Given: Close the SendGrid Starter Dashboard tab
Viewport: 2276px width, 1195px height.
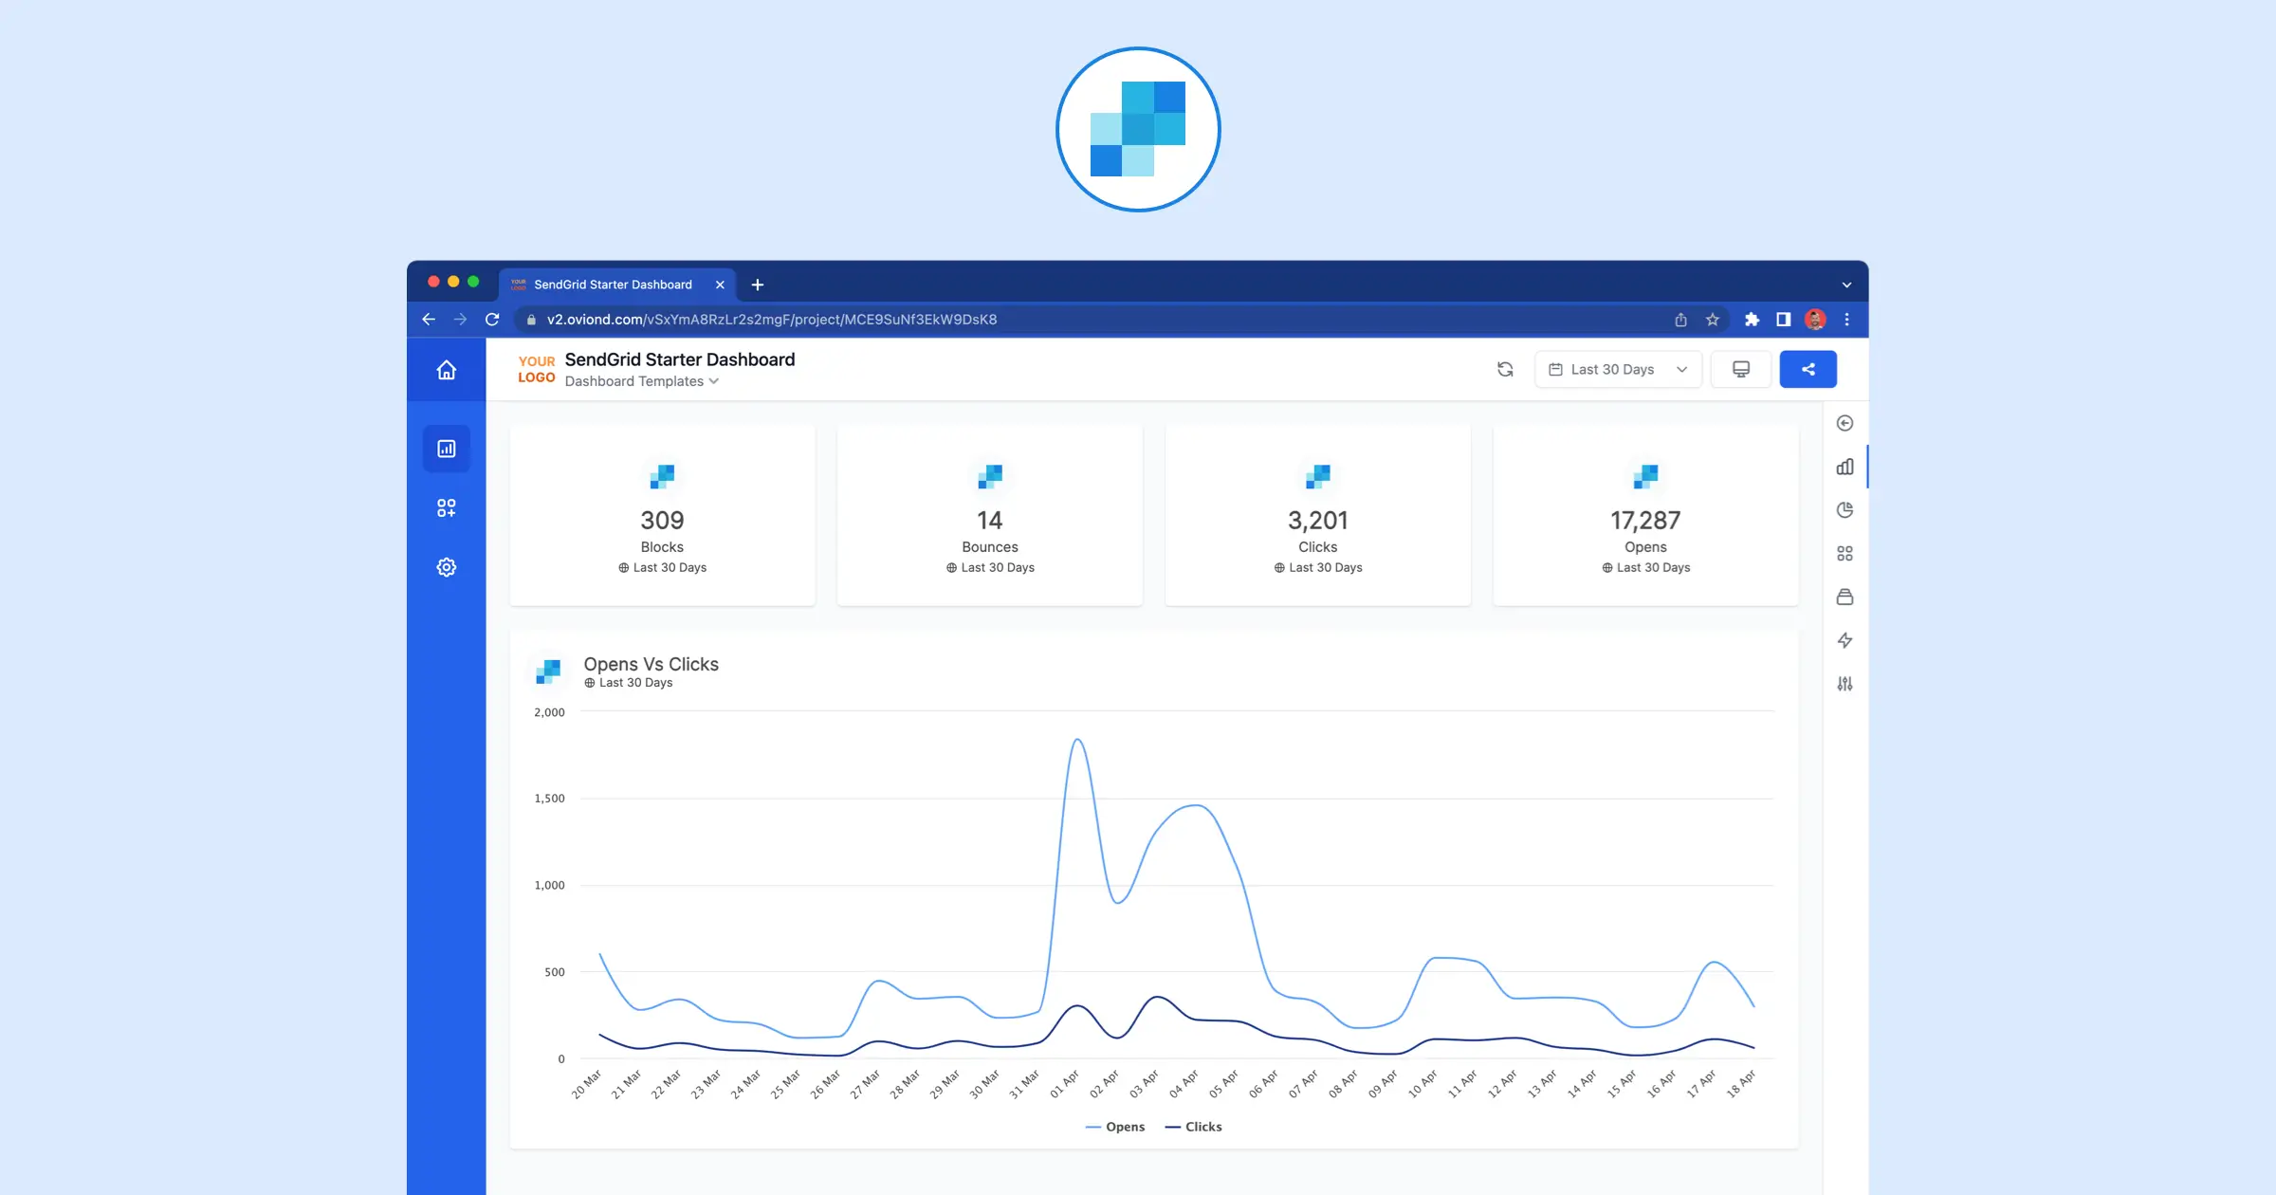Looking at the screenshot, I should pos(720,285).
